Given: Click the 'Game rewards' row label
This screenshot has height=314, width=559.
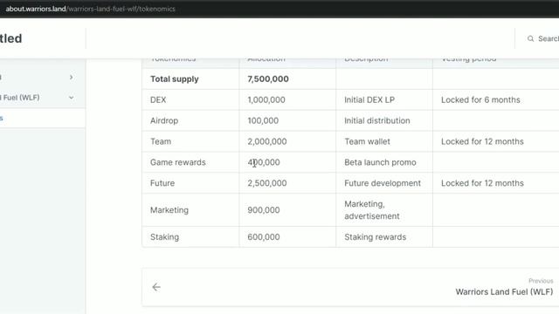Looking at the screenshot, I should click(178, 162).
